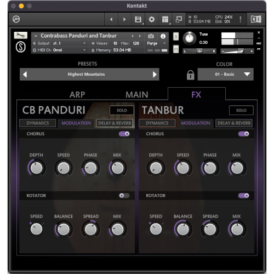The height and width of the screenshot is (274, 274).
Task: Click CB Panduri Rotator Spread knob
Action: 90,229
